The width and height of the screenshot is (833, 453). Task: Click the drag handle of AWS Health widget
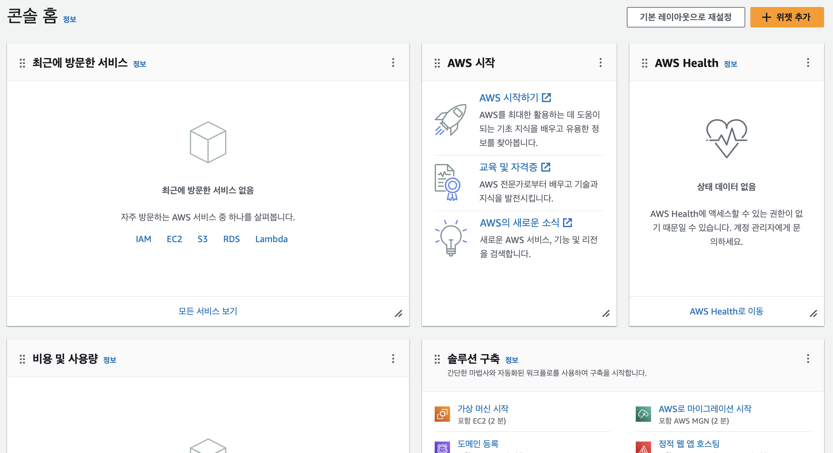click(644, 63)
